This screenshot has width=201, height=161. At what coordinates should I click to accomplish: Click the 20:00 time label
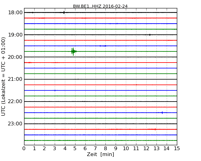(15, 57)
